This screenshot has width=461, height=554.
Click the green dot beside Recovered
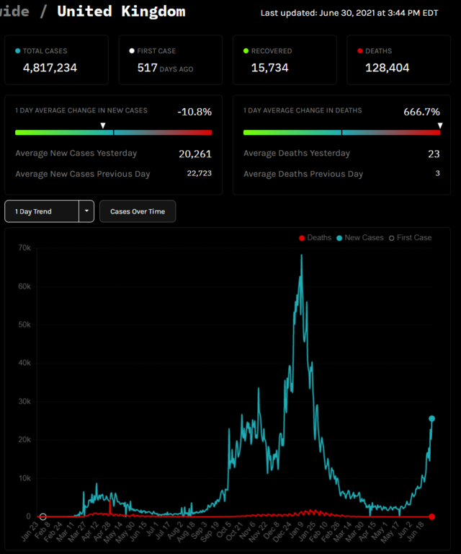[246, 51]
